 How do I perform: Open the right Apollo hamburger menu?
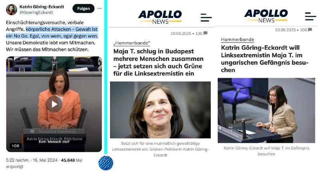[x=310, y=16]
